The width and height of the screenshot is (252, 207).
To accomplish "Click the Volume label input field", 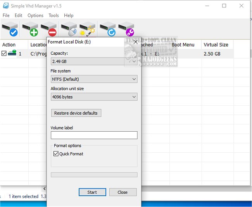I will click(x=94, y=135).
